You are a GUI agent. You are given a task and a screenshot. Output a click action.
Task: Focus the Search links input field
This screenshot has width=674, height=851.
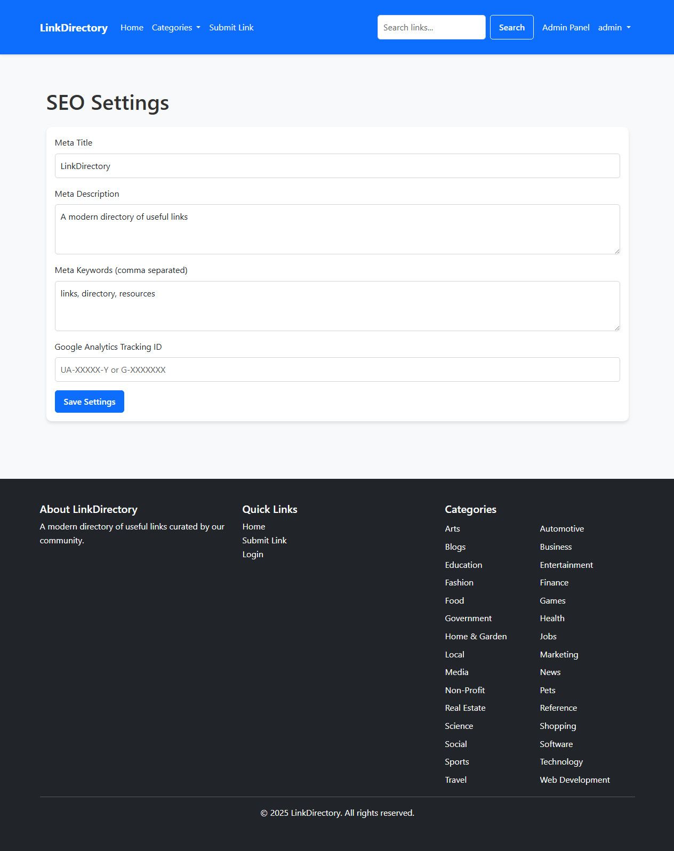click(431, 27)
